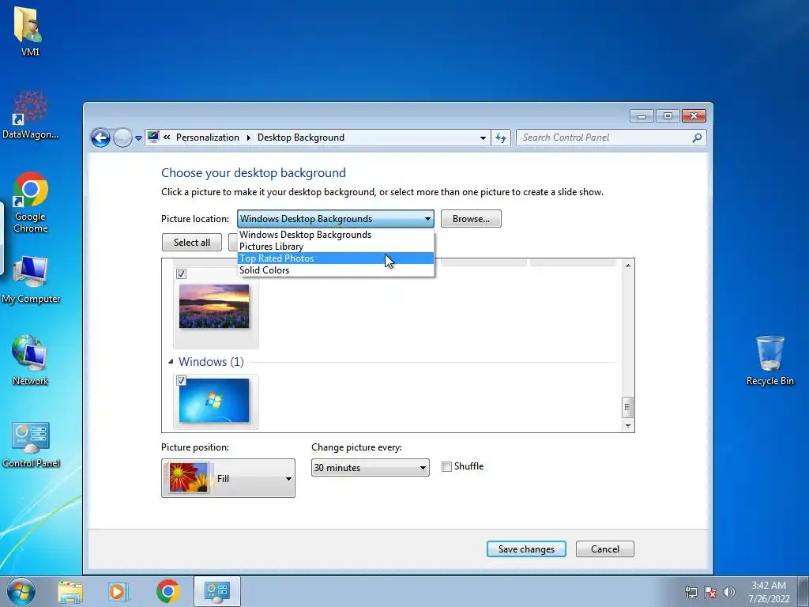Open Control Panel desktop icon
809x607 pixels.
coord(31,444)
